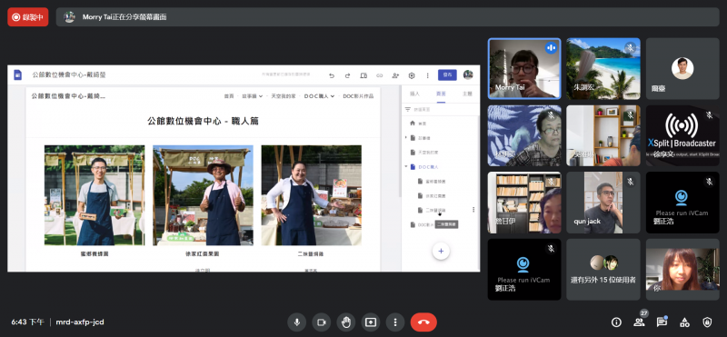727x337 pixels.
Task: Turn off the camera in Meet
Action: click(322, 322)
